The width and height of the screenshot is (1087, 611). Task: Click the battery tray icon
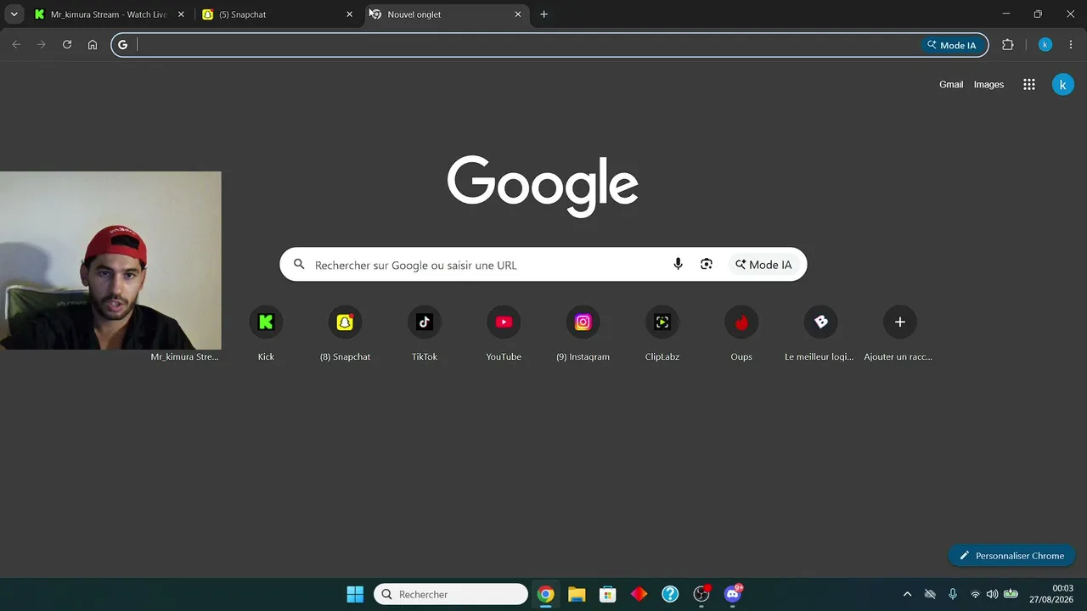click(x=1011, y=594)
